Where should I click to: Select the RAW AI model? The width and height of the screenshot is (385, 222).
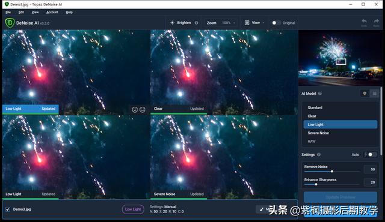tap(340, 142)
